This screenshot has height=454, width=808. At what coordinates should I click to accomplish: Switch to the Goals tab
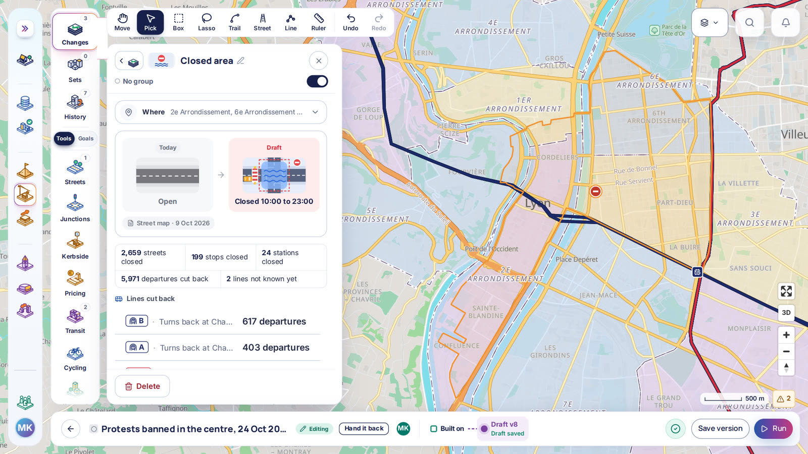[x=86, y=139]
